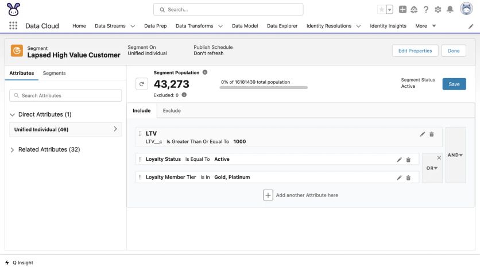Click the orange segment icon
Viewport: 480px width, 270px height.
pyautogui.click(x=17, y=51)
